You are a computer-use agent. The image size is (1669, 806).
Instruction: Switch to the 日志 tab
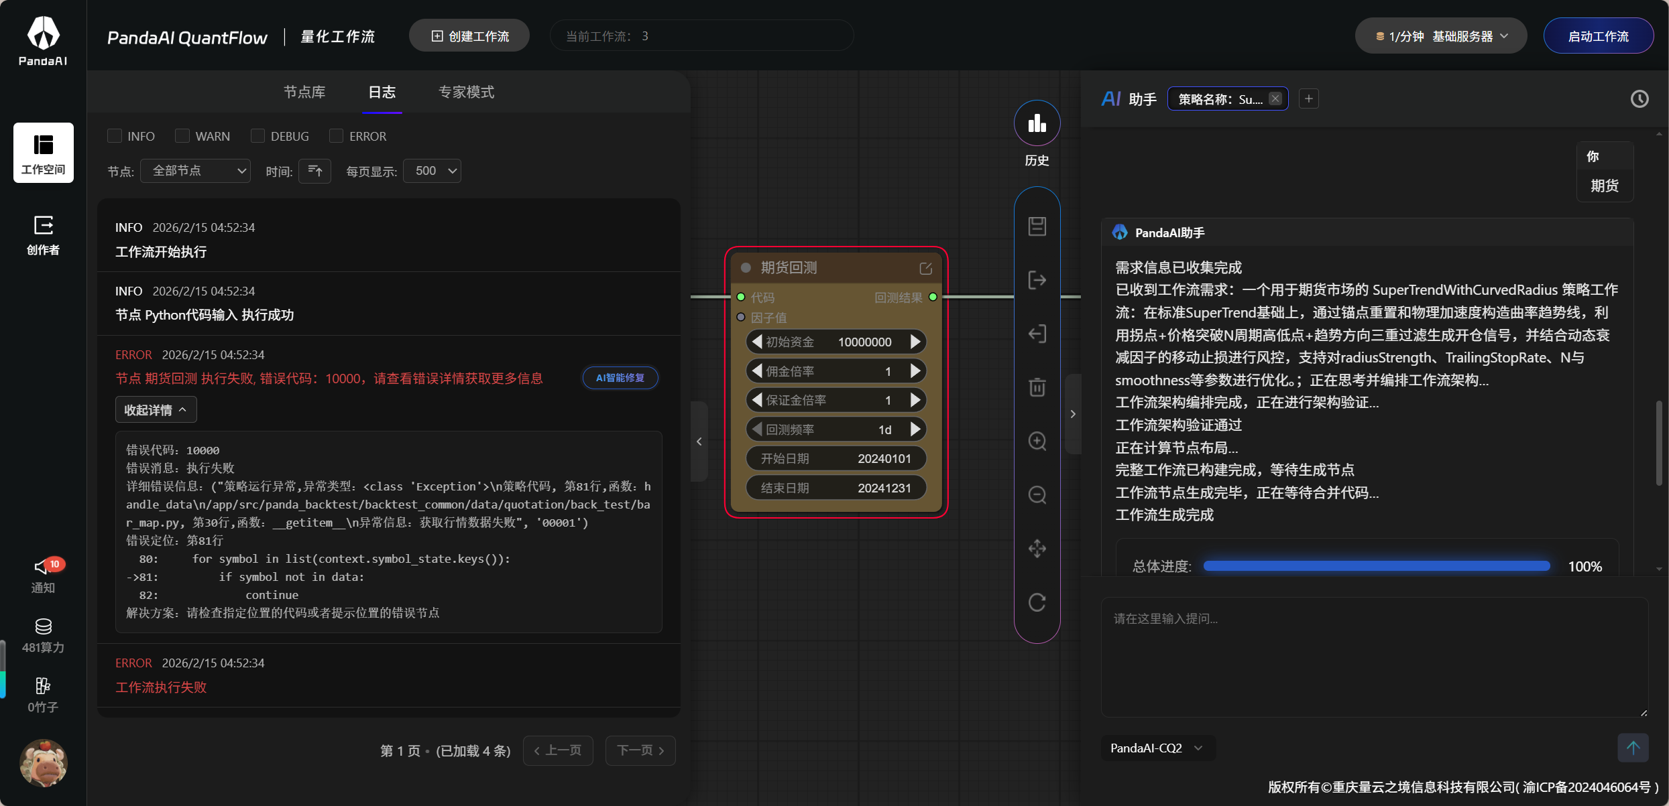point(382,92)
